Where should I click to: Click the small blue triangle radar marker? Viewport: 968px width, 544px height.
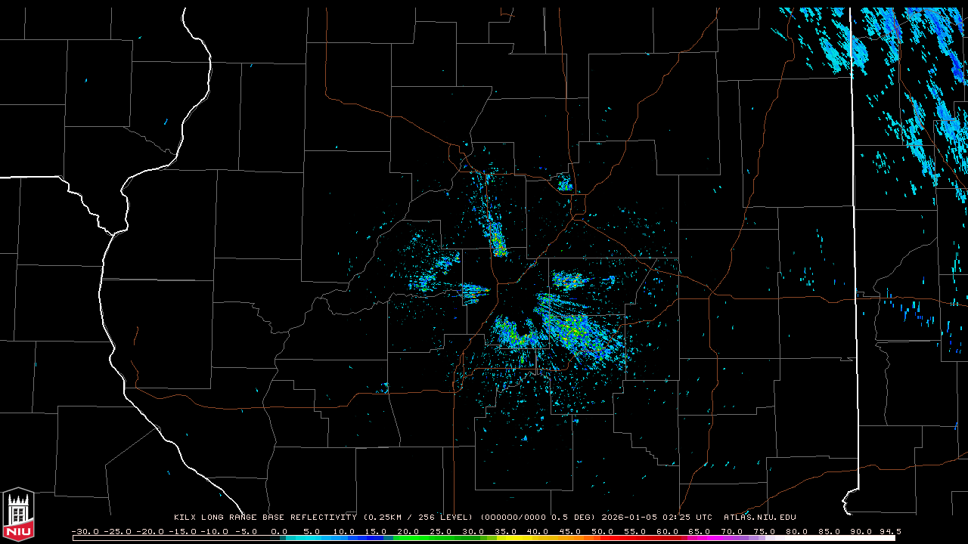(525, 438)
